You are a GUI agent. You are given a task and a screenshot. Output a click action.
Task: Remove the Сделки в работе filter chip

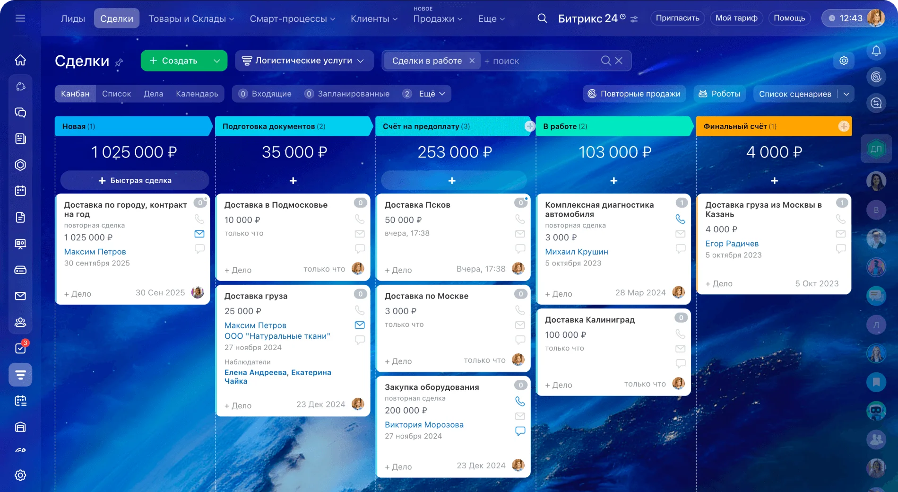coord(471,61)
